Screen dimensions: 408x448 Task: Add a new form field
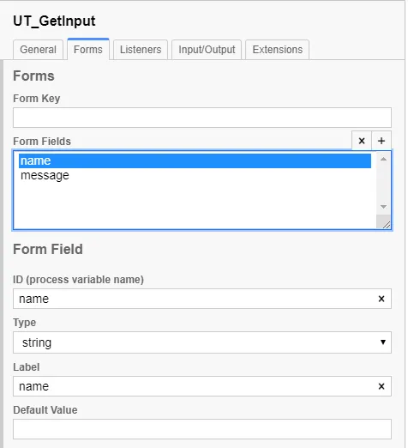(381, 141)
